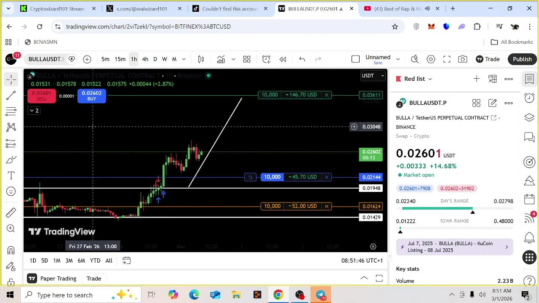Select the zoom in tool
Viewport: 539px width, 303px height.
click(x=11, y=228)
